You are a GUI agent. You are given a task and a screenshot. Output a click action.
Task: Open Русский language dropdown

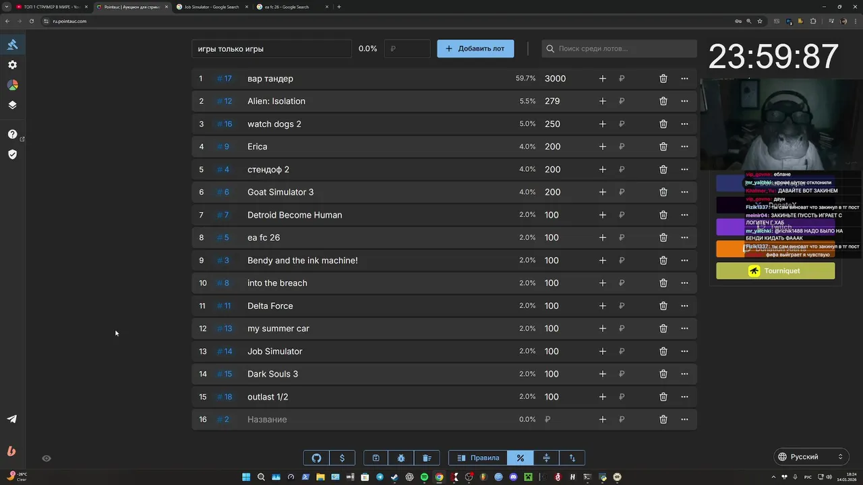(x=810, y=457)
